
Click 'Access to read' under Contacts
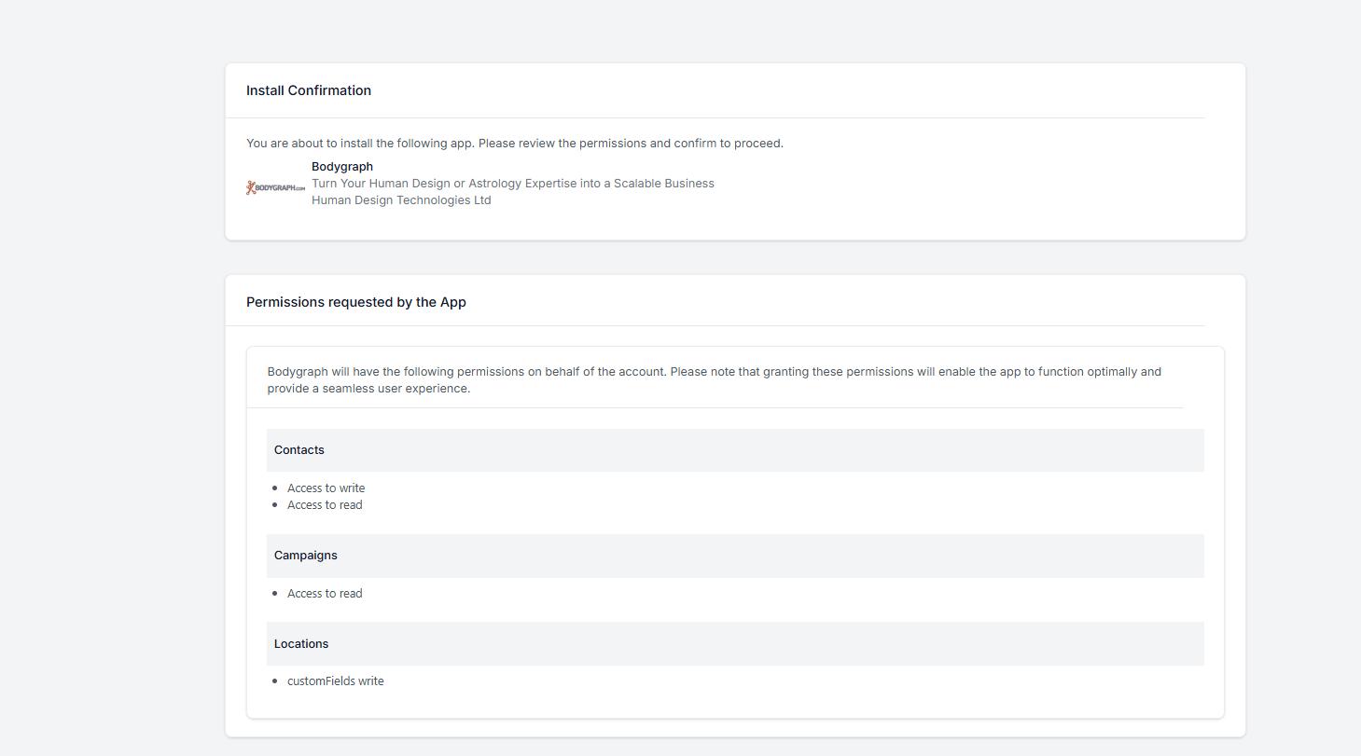point(325,505)
